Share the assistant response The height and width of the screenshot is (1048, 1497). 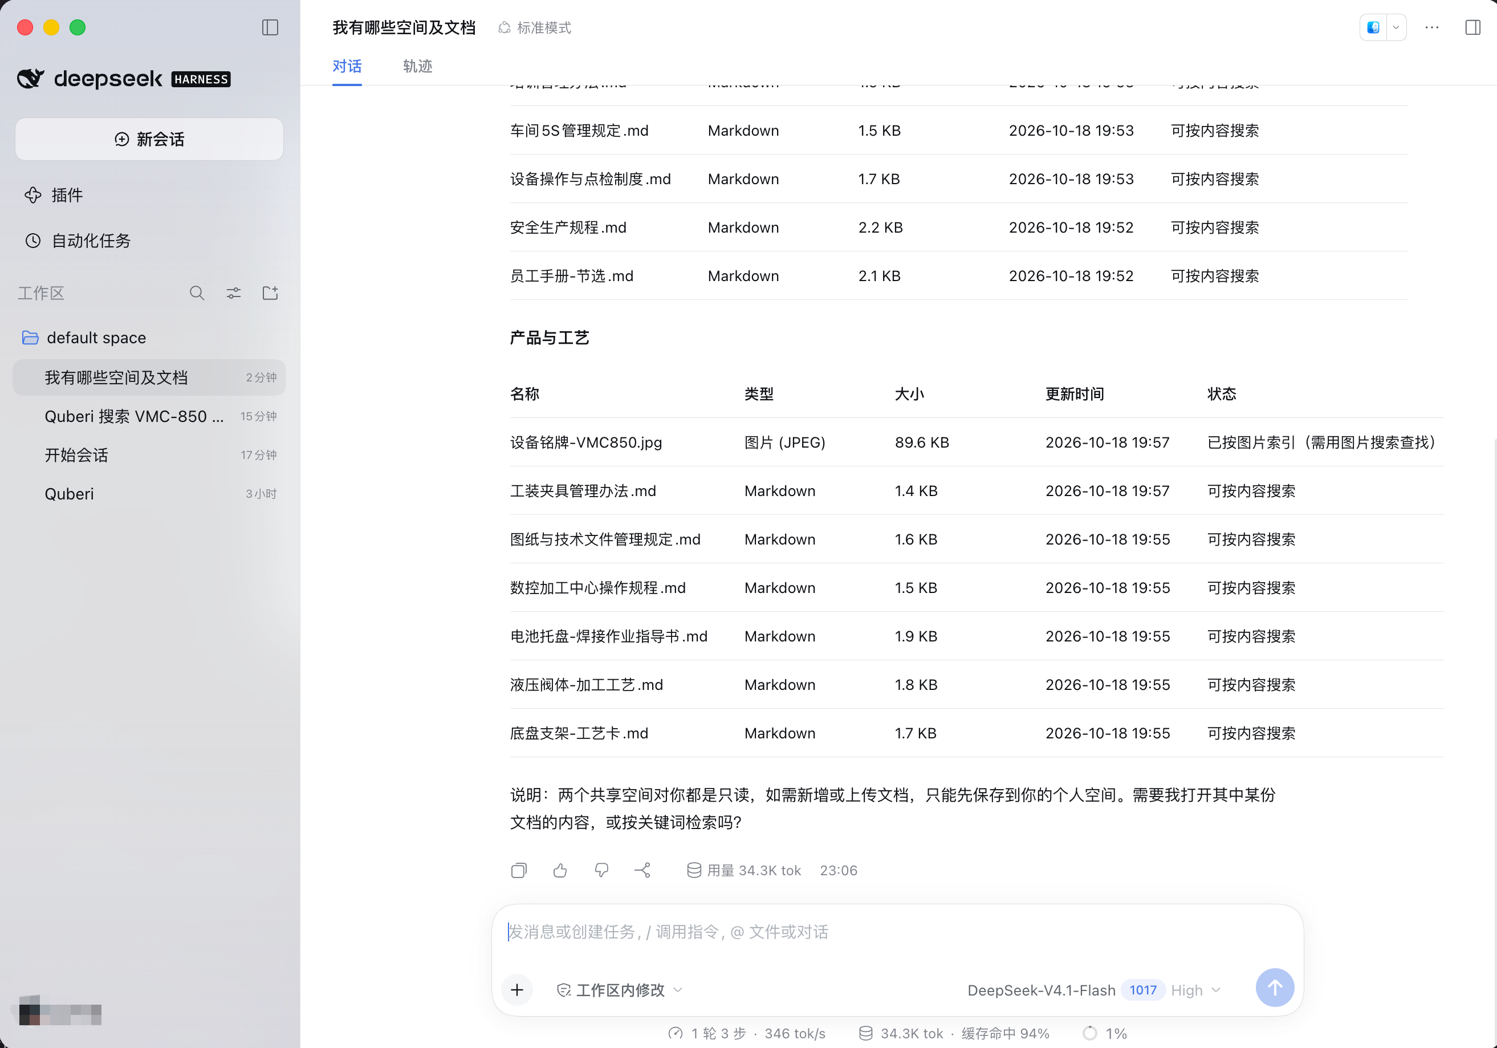(642, 871)
